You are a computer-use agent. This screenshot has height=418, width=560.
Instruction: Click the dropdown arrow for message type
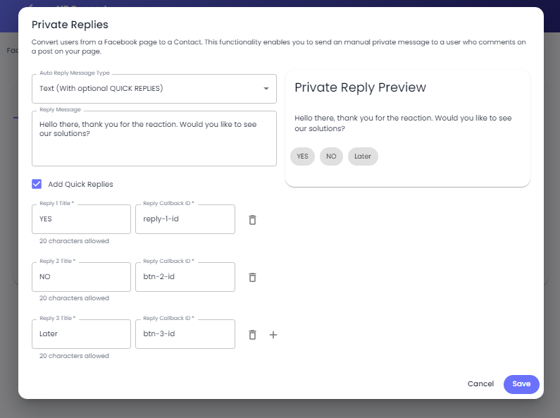pos(266,89)
